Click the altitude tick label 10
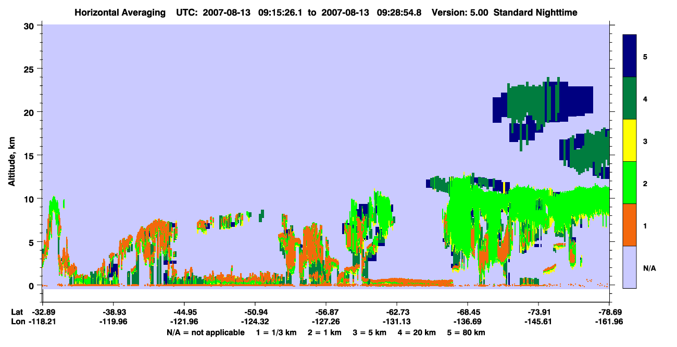 click(x=30, y=199)
